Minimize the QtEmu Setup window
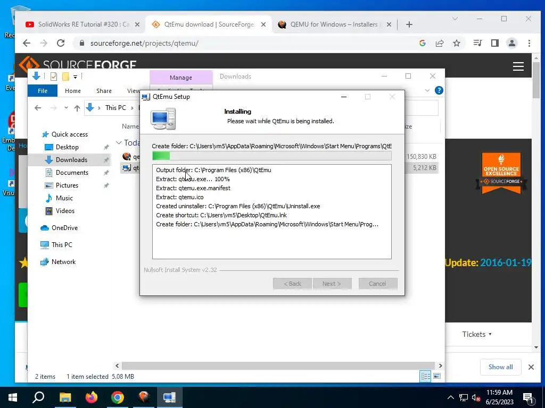This screenshot has width=545, height=408. coord(344,97)
